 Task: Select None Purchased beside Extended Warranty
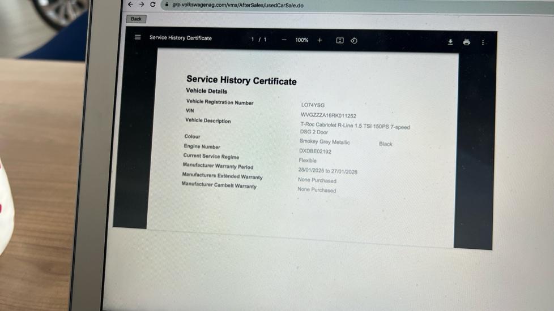tap(317, 180)
